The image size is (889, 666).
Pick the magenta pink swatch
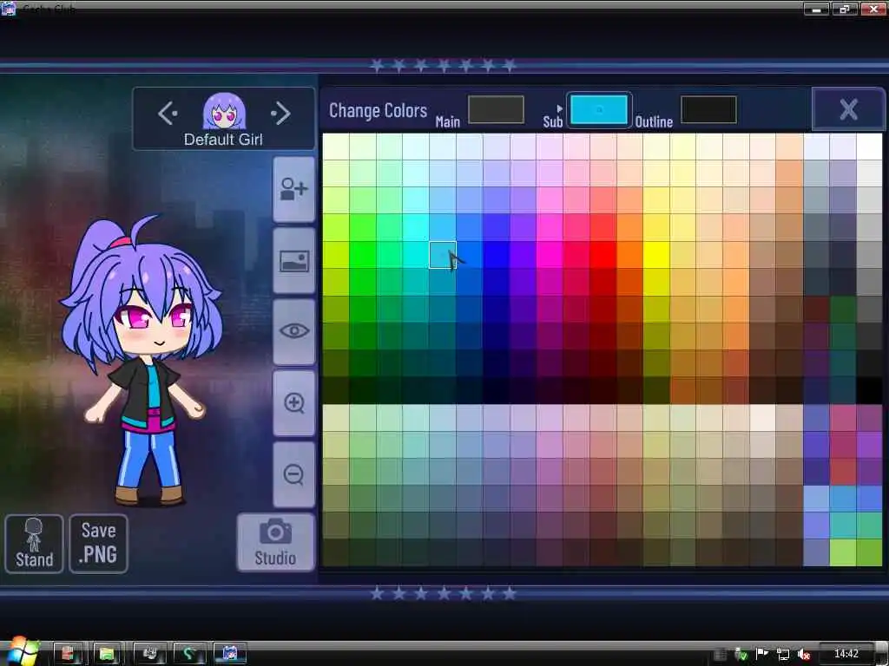550,255
